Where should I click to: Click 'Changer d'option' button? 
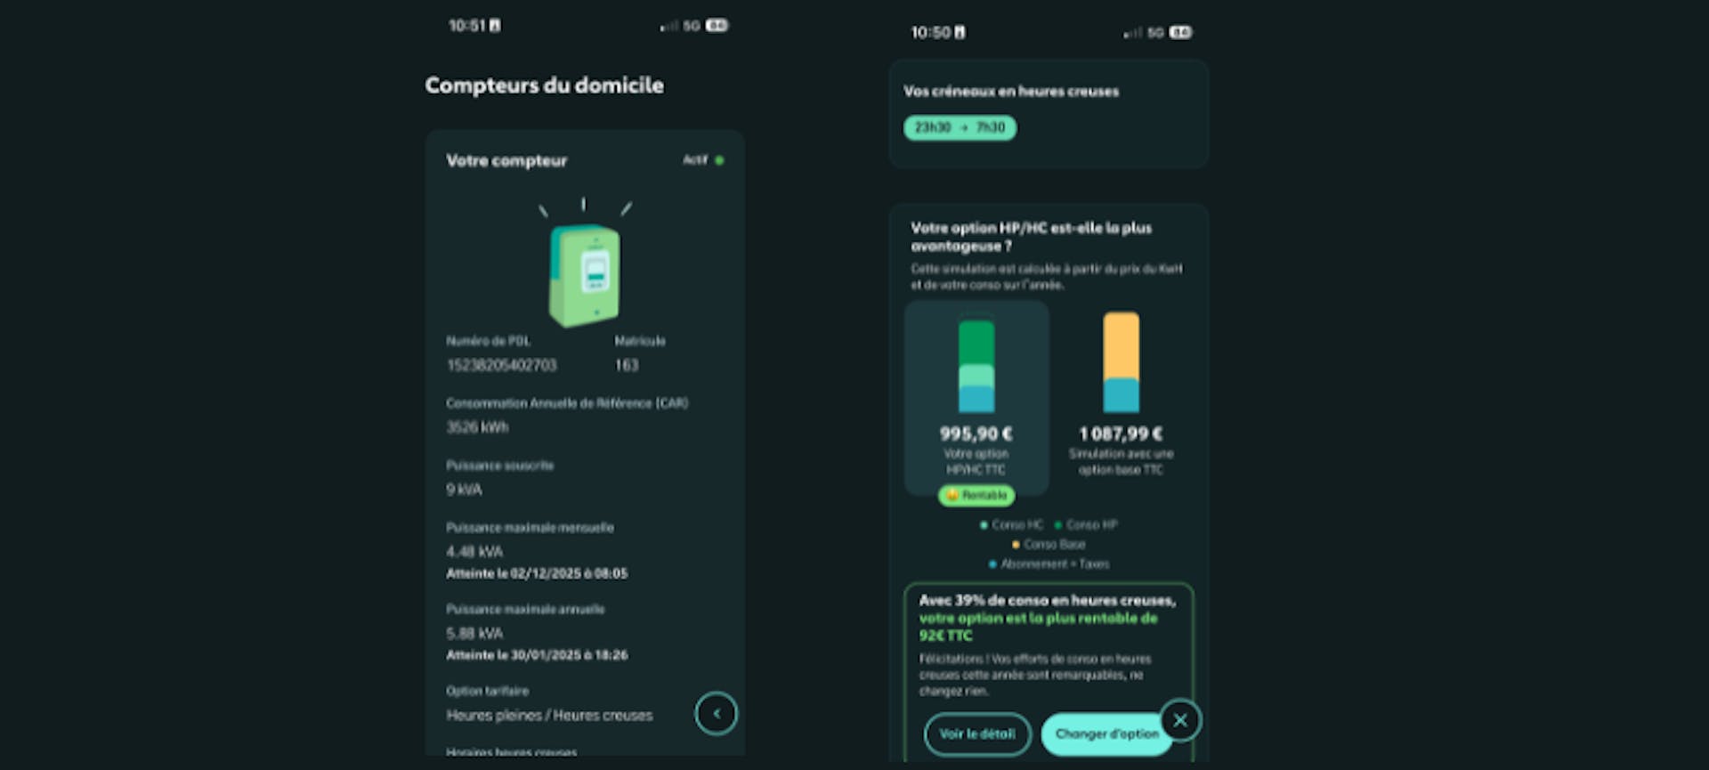pos(1106,734)
